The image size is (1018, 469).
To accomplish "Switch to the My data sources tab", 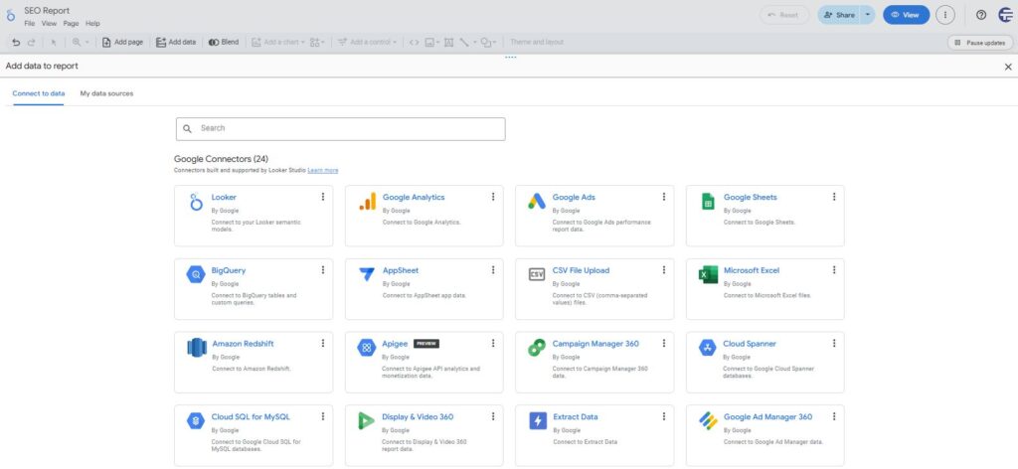I will (106, 93).
